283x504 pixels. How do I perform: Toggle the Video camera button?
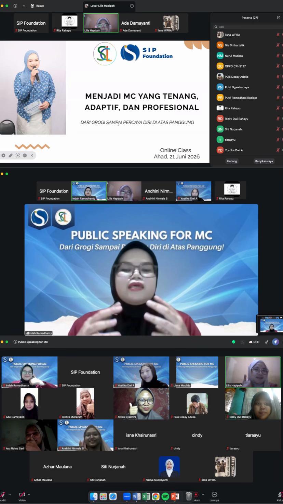22,494
